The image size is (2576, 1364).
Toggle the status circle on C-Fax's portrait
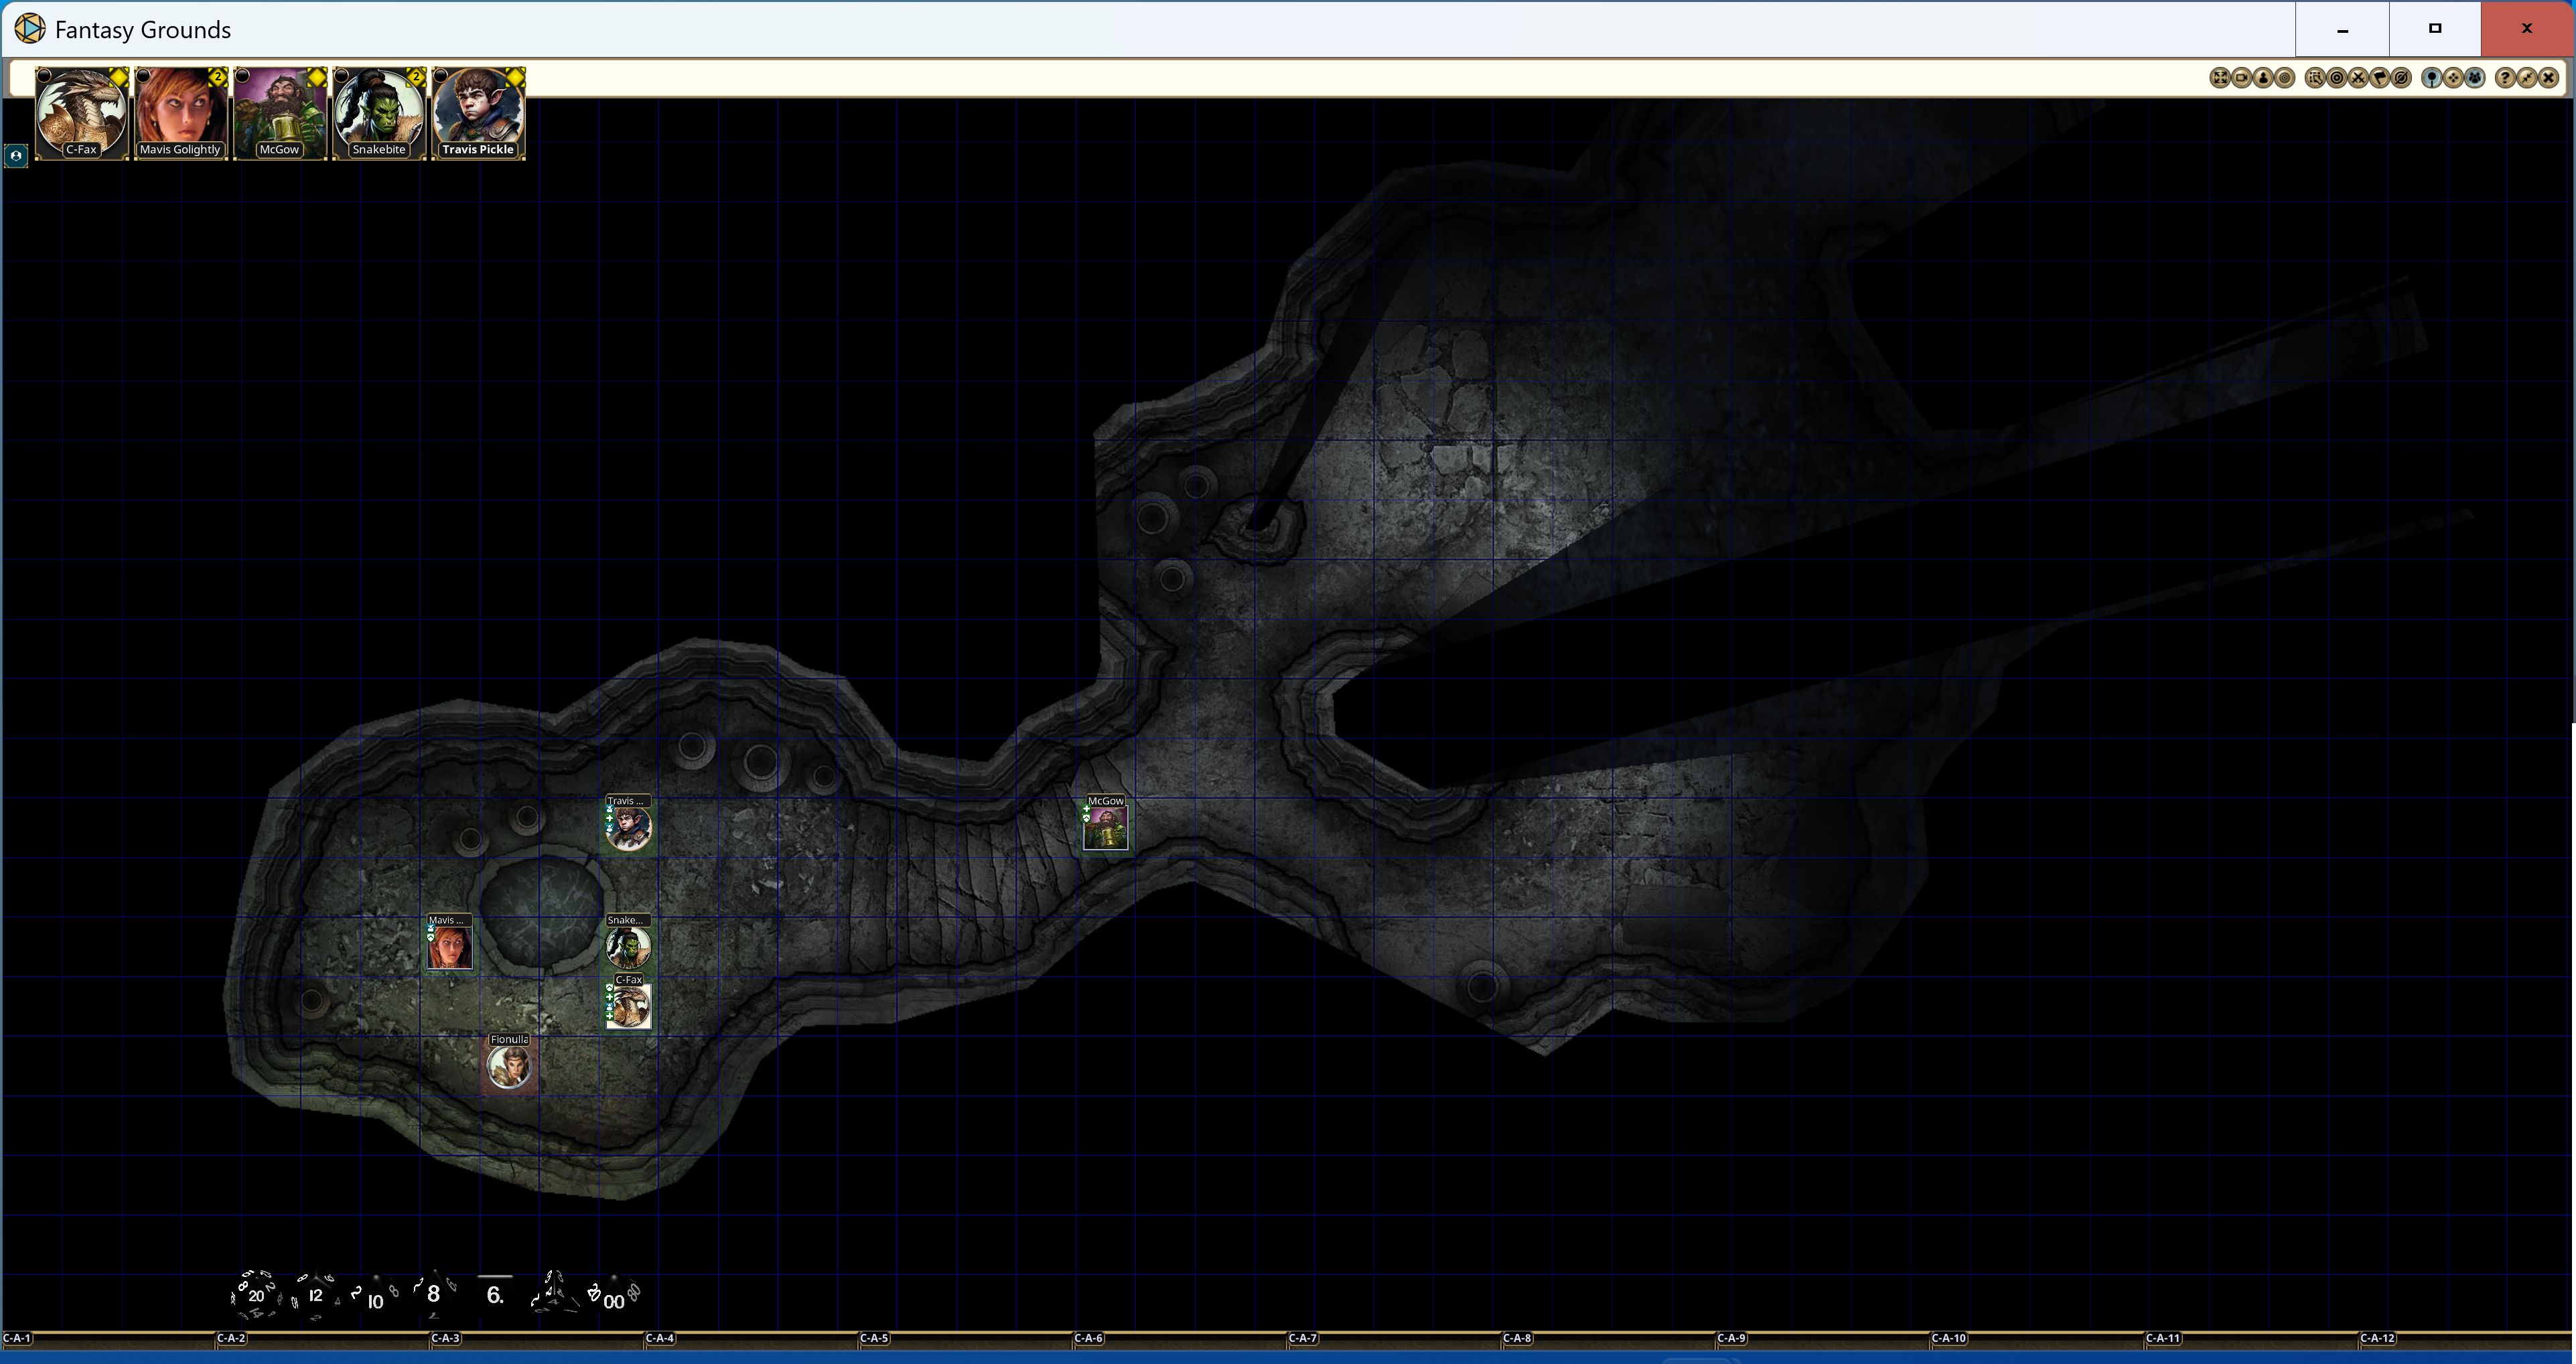pyautogui.click(x=44, y=75)
